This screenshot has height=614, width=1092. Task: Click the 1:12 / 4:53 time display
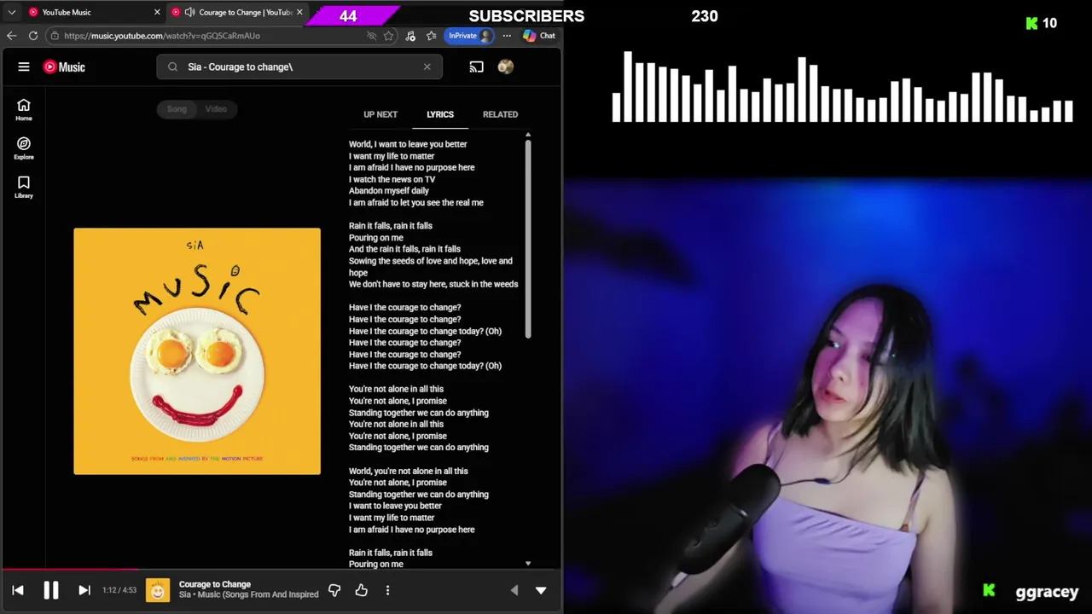click(119, 590)
